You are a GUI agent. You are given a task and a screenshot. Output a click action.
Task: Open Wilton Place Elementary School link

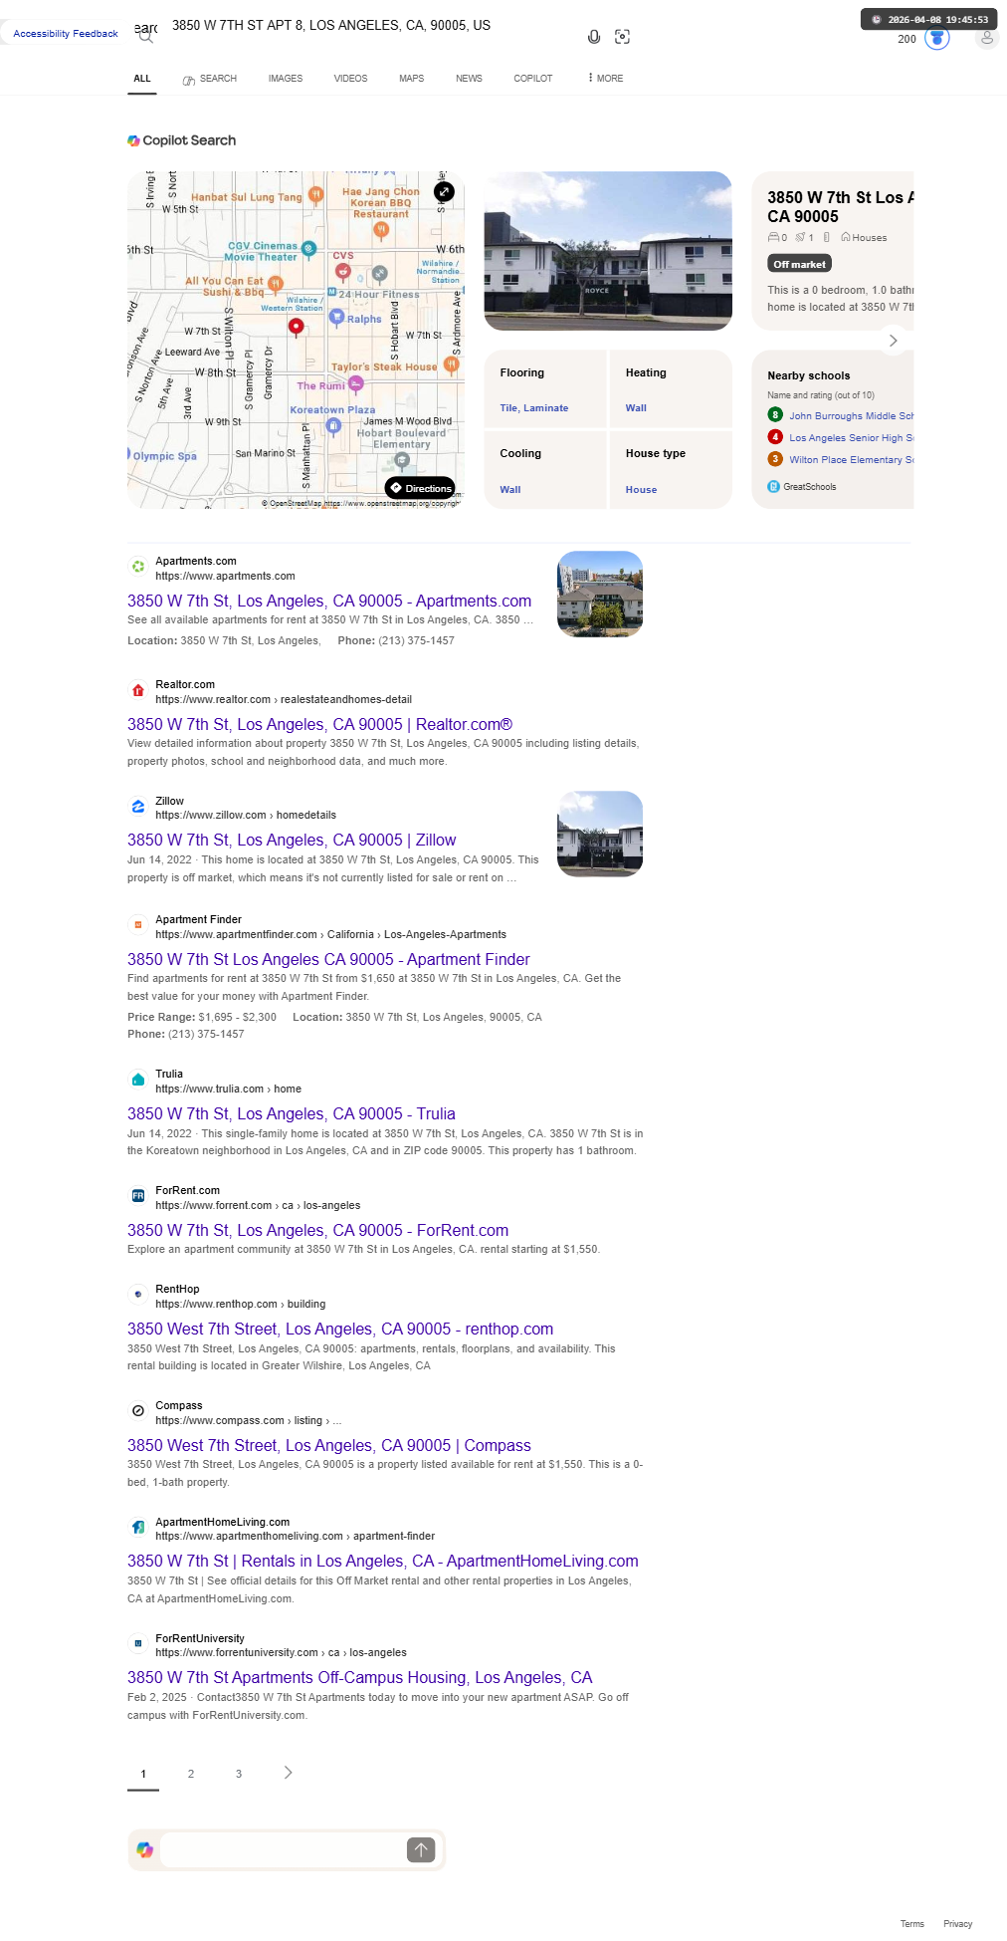[852, 459]
